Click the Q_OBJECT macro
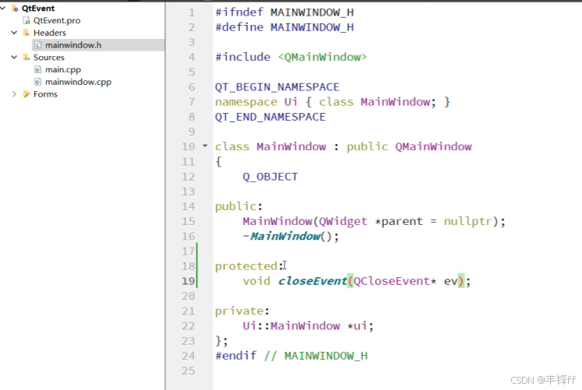The image size is (582, 390). tap(270, 177)
